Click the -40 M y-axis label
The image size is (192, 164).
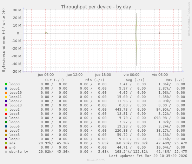click(x=16, y=64)
